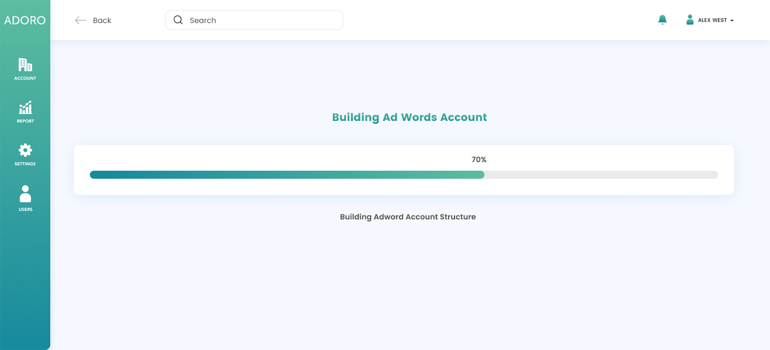The width and height of the screenshot is (770, 350).
Task: Click the 70% percentage label above the bar
Action: [x=479, y=160]
